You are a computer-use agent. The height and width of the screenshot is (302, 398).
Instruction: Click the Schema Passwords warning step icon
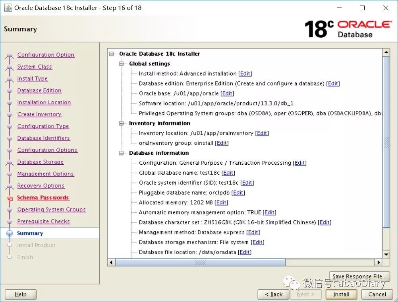tap(10, 198)
